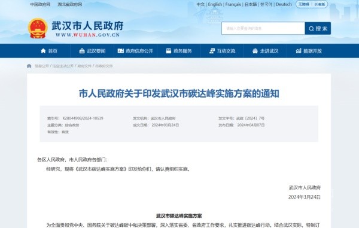Click the icon beside 政府信息公开
This screenshot has width=359, height=228.
(x=121, y=51)
